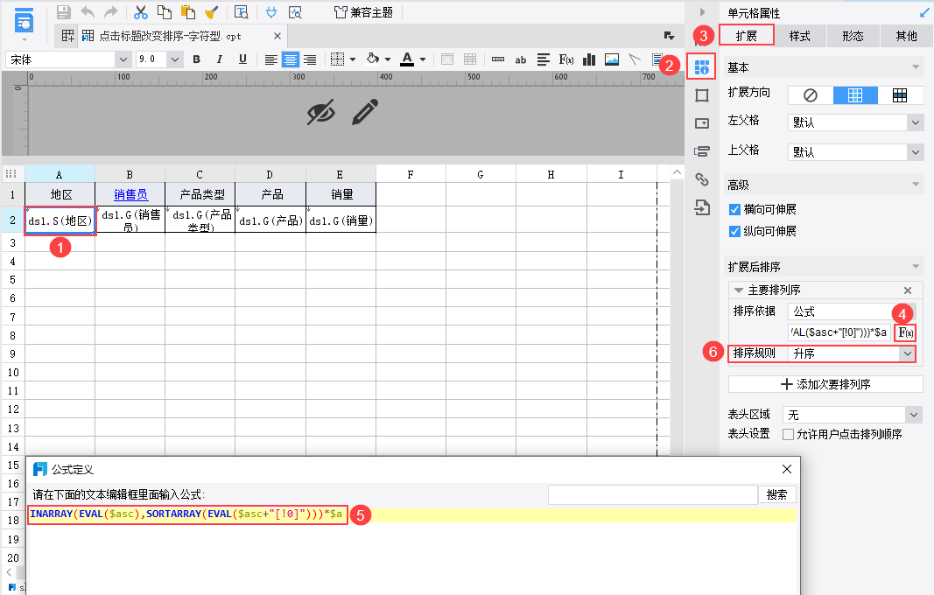This screenshot has width=934, height=595.
Task: Toggle the crossed-eye visibility icon in parameter pane
Action: click(x=321, y=112)
